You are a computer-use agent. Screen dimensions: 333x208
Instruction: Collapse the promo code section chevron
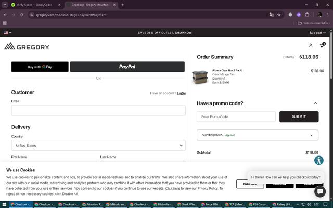tap(315, 103)
